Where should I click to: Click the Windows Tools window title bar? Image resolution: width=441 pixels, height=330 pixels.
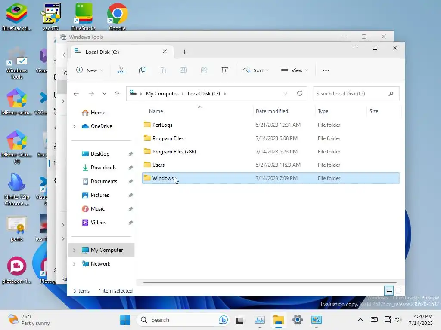click(x=197, y=37)
